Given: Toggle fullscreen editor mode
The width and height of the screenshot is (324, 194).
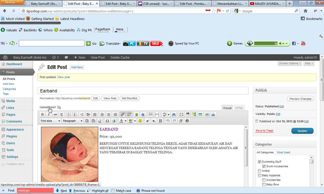Looking at the screenshot, I should click(181, 114).
